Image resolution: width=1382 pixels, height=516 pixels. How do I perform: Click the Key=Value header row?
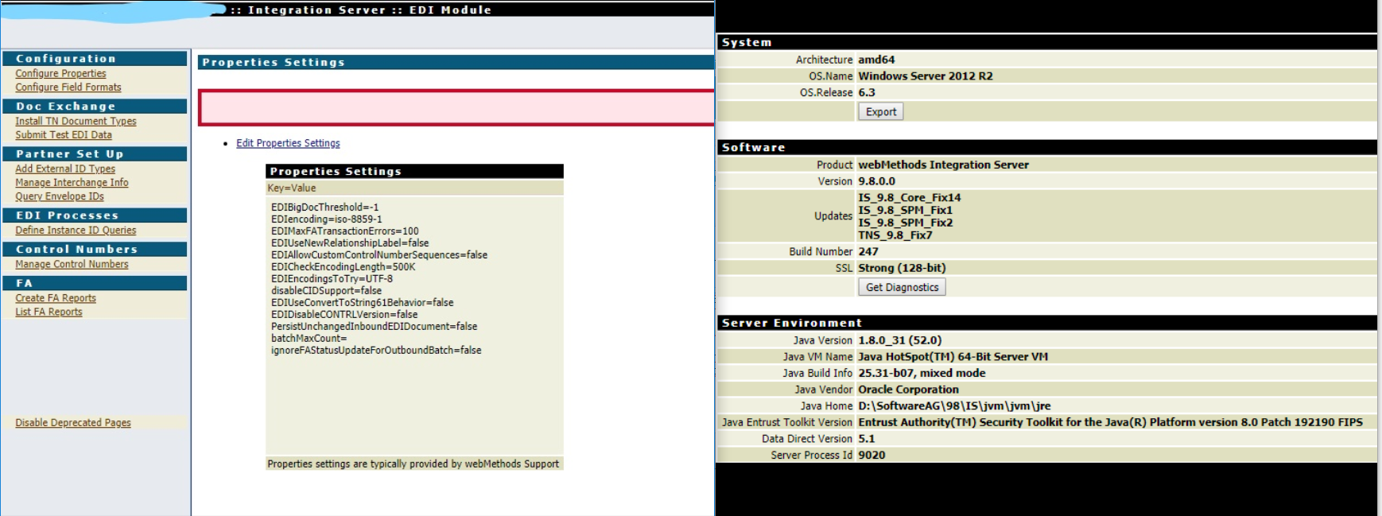[414, 188]
